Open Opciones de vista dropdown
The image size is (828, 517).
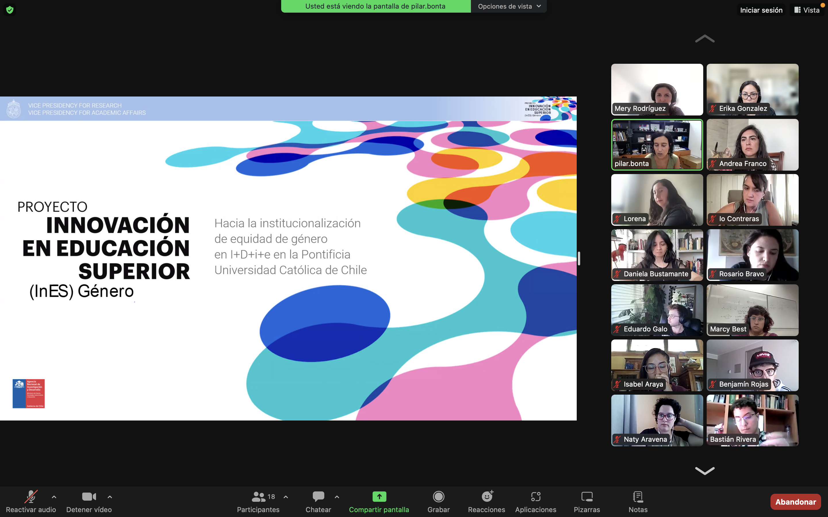point(509,6)
